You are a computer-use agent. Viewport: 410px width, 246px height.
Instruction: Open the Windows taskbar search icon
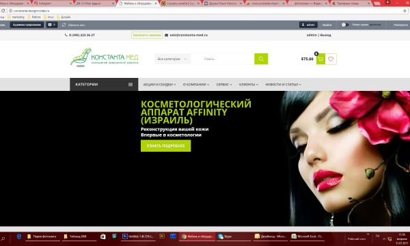3,238
